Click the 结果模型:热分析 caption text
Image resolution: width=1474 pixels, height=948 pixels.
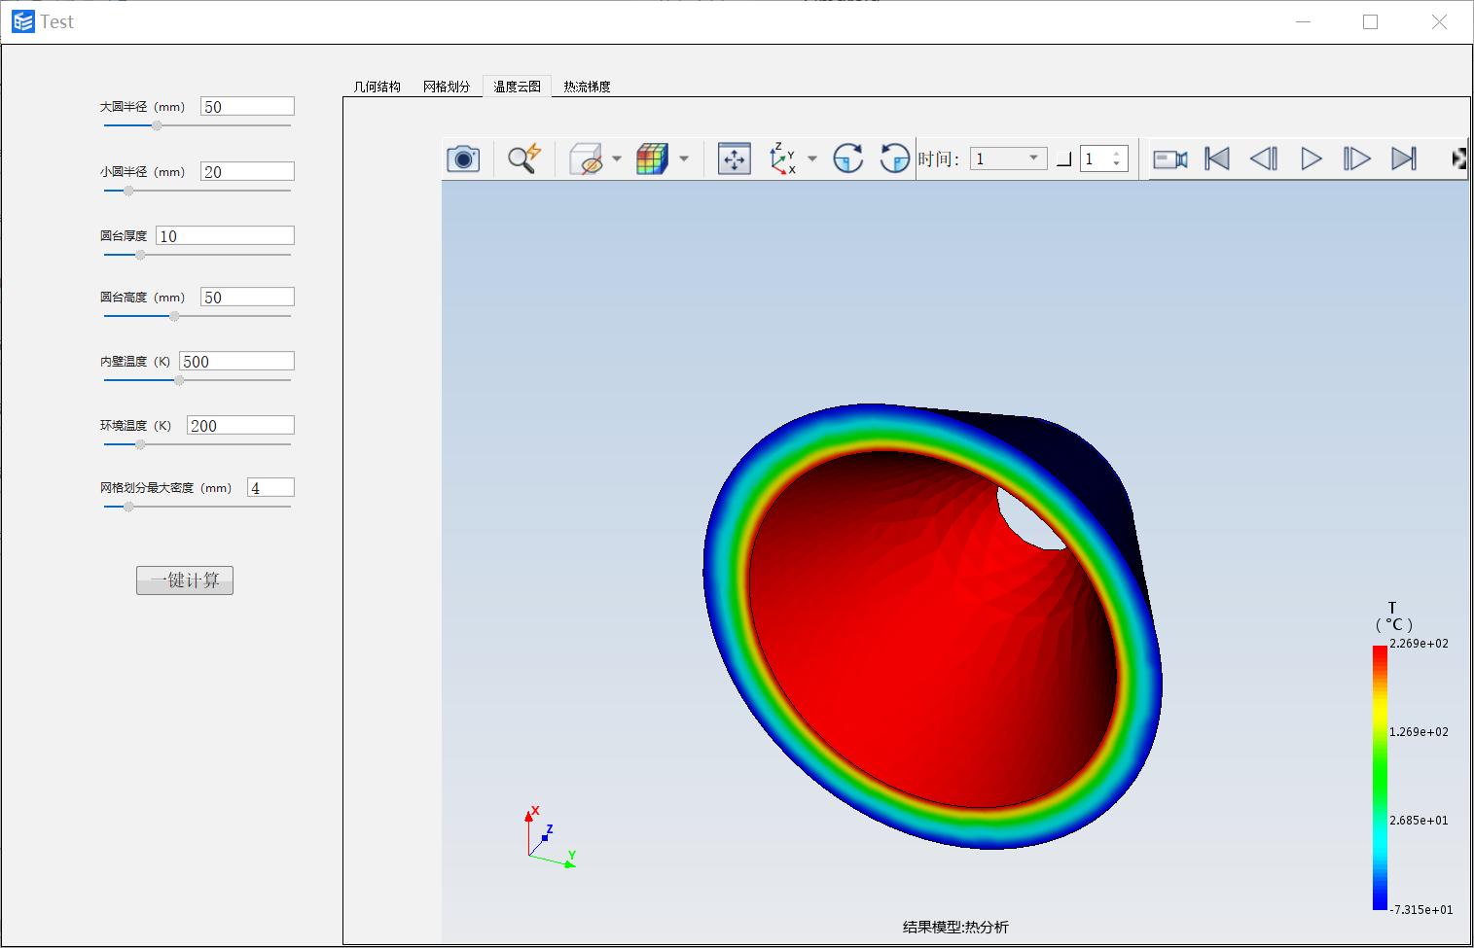point(955,928)
